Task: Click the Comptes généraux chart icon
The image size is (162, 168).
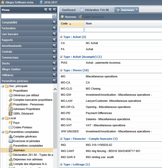Action: 11,136
